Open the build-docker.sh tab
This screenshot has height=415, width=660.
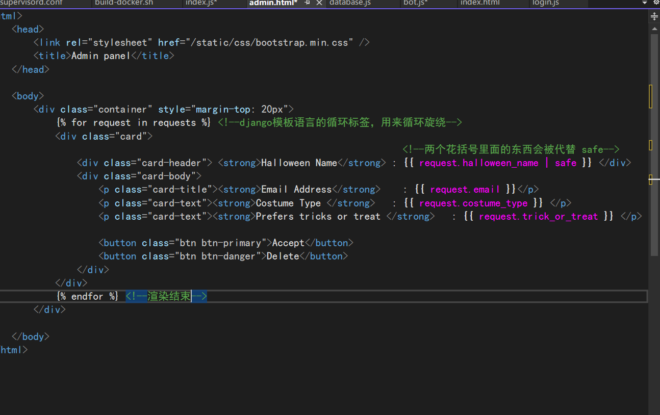pos(124,3)
